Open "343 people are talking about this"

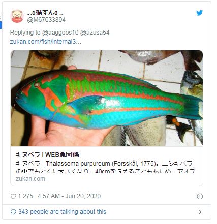click(x=62, y=212)
